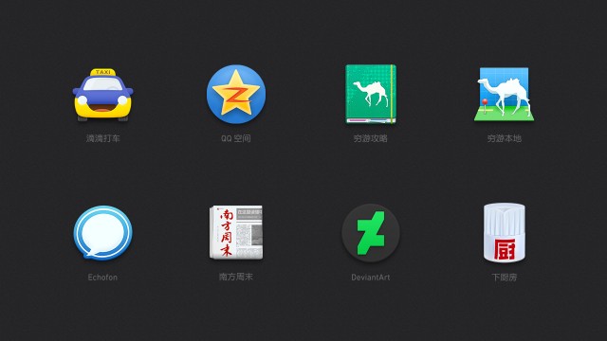Viewport: 607px width, 341px height.
Task: Click the 滴滴打车 text label
Action: 103,138
